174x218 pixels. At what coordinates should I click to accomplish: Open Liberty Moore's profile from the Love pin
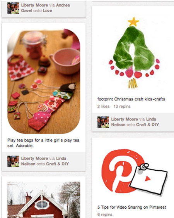coord(34,5)
